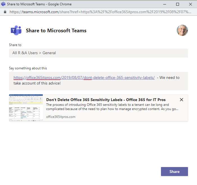This screenshot has height=185, width=197.
Task: Click the office365itpros.com domain text in preview
Action: [x=61, y=117]
